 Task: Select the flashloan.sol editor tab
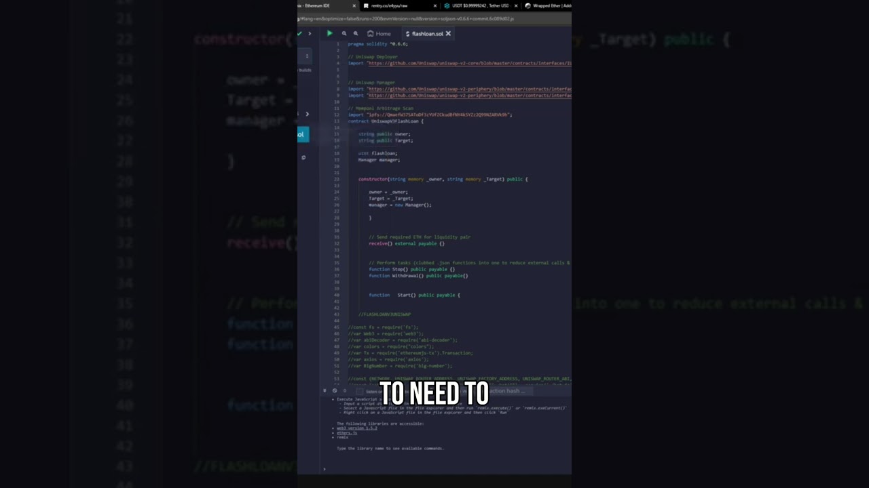426,33
